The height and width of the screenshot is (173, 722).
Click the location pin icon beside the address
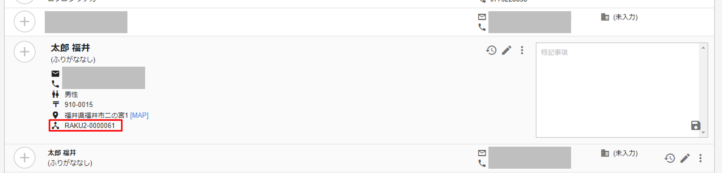click(55, 115)
